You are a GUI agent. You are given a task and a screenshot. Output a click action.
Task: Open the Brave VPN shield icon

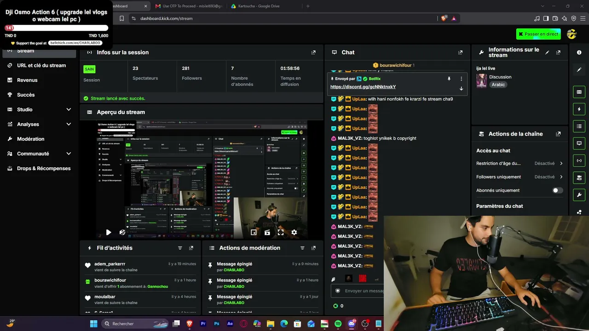(x=574, y=18)
